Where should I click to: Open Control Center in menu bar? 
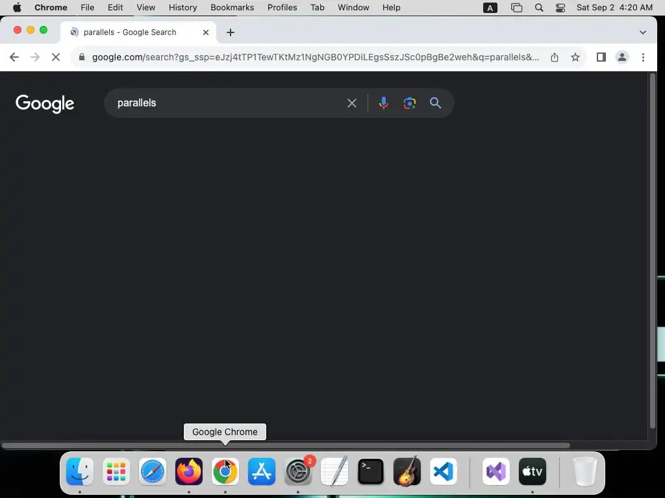tap(560, 8)
